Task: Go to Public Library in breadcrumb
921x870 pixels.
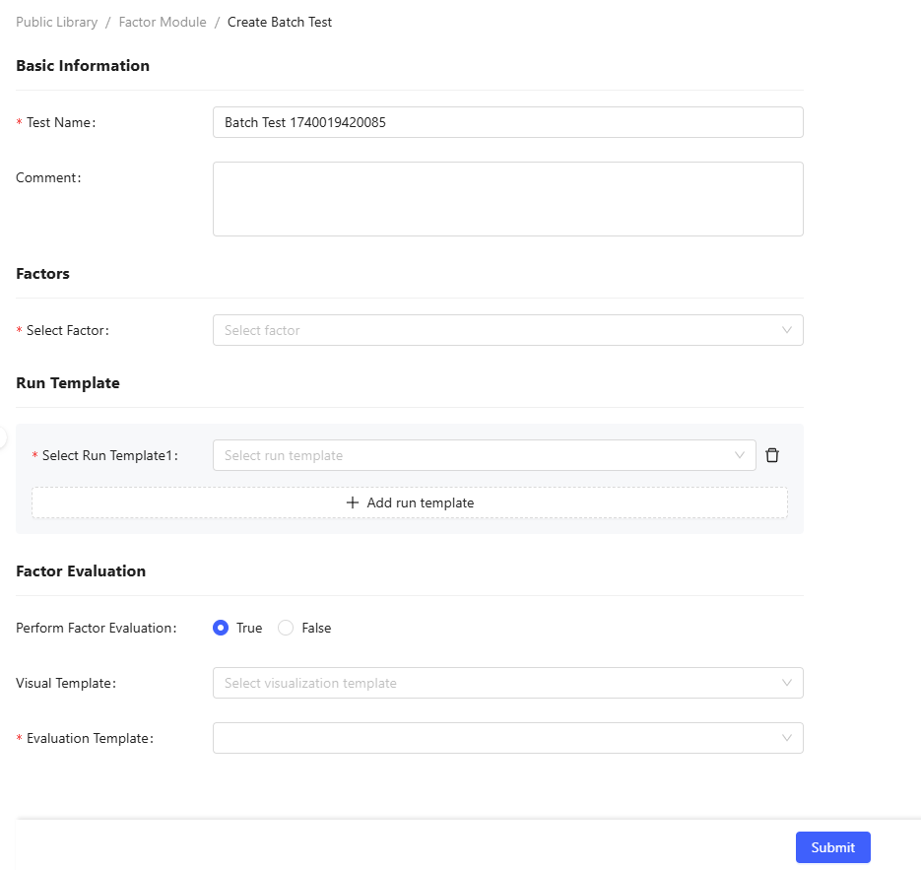Action: 56,22
